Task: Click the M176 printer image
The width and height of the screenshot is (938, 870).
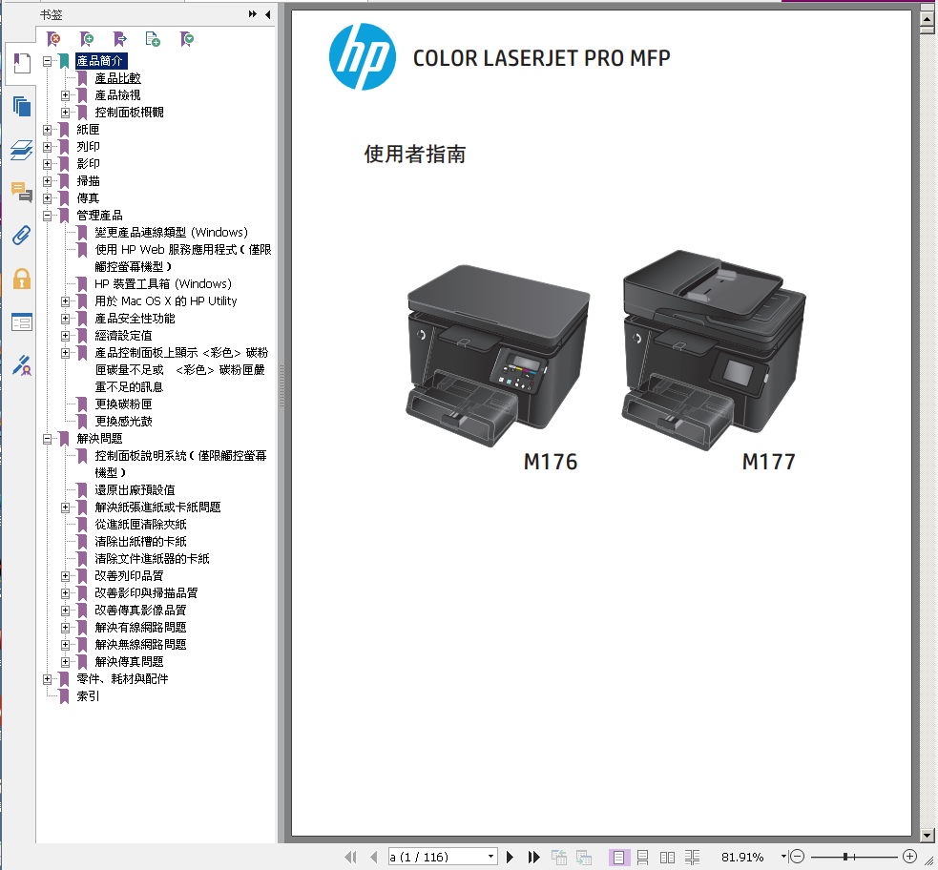Action: 498,355
